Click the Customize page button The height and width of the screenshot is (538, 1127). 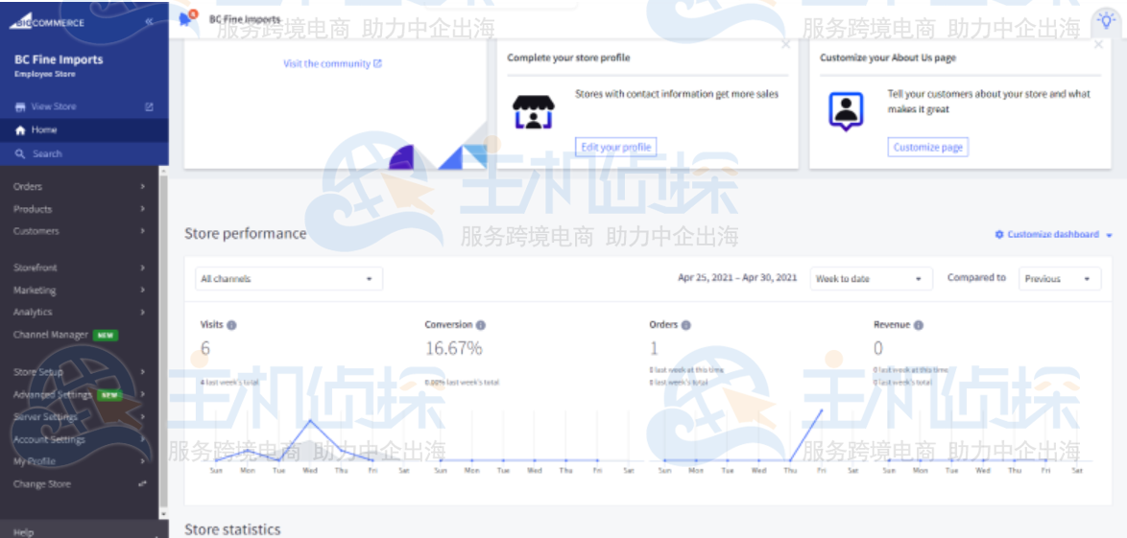(928, 148)
